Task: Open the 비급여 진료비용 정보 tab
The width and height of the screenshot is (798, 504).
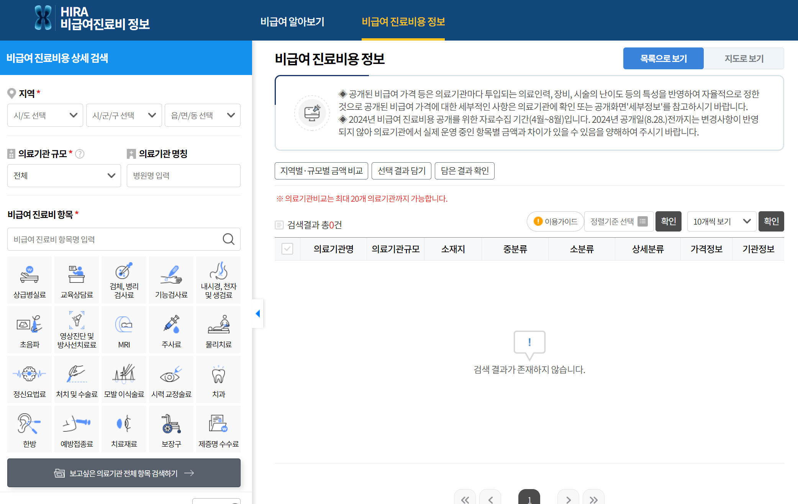Action: pos(403,21)
